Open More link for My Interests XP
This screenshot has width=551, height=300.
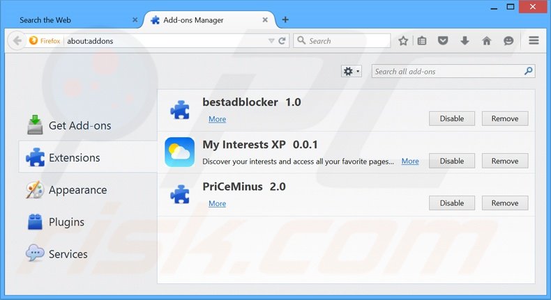[x=410, y=161]
